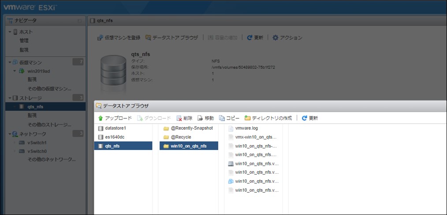The width and height of the screenshot is (447, 215).
Task: Open the @Recently-Snapshot folder
Action: point(191,128)
